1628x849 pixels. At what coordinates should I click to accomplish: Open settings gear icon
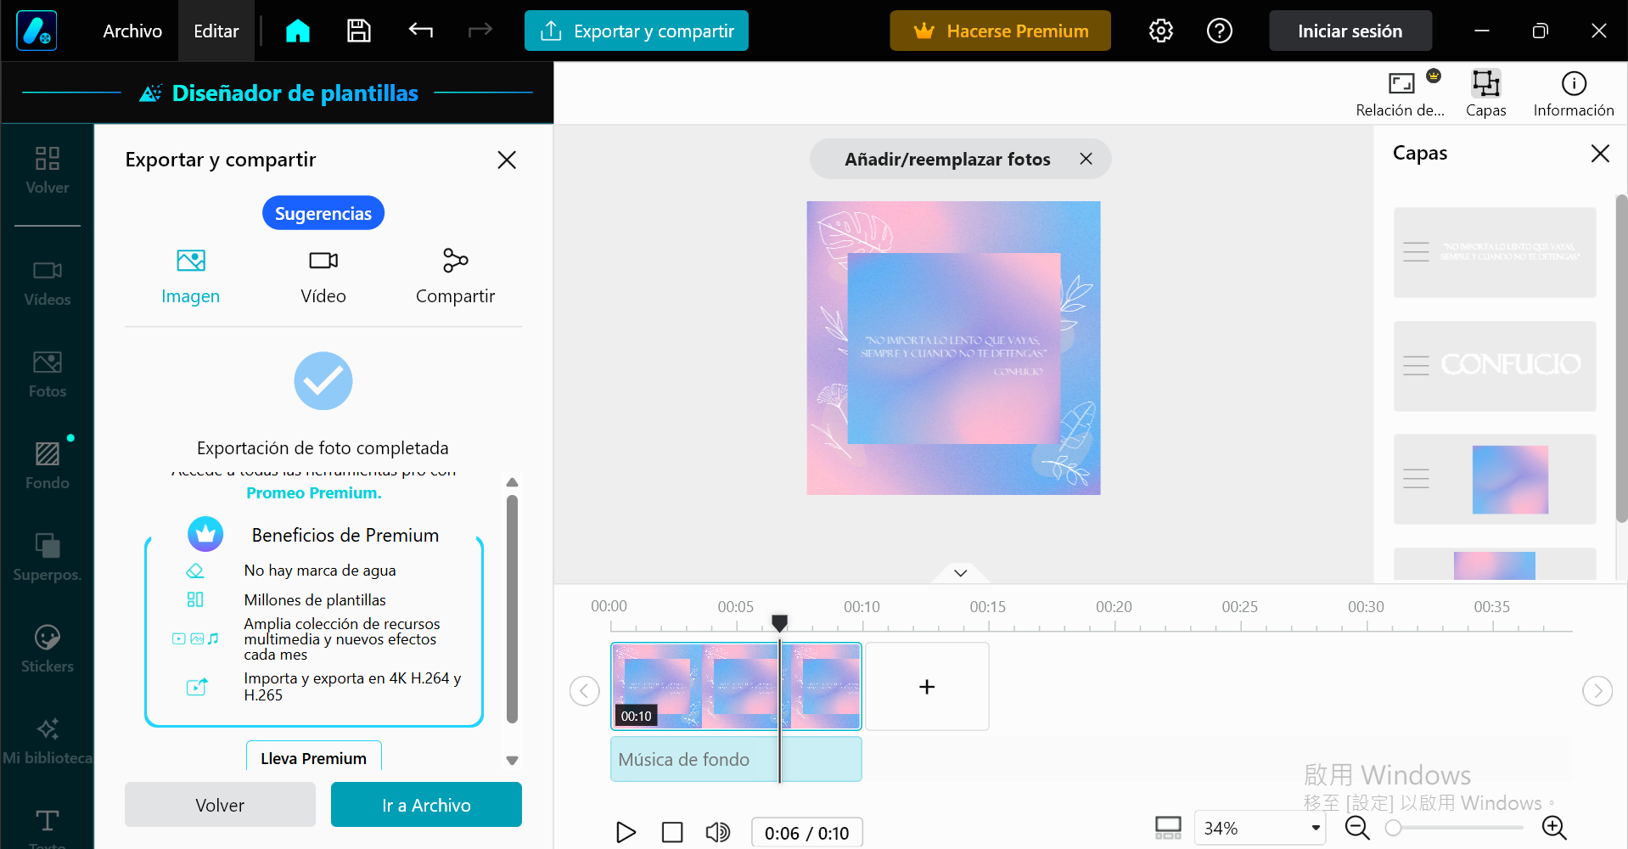coord(1160,31)
